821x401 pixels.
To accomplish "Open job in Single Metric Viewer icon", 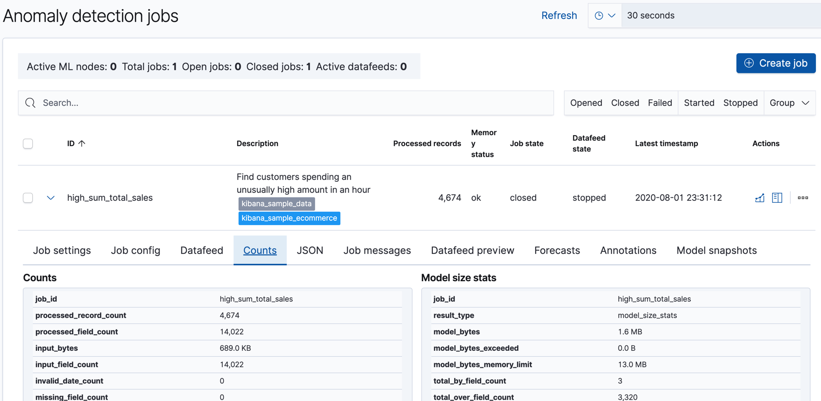I will click(759, 198).
